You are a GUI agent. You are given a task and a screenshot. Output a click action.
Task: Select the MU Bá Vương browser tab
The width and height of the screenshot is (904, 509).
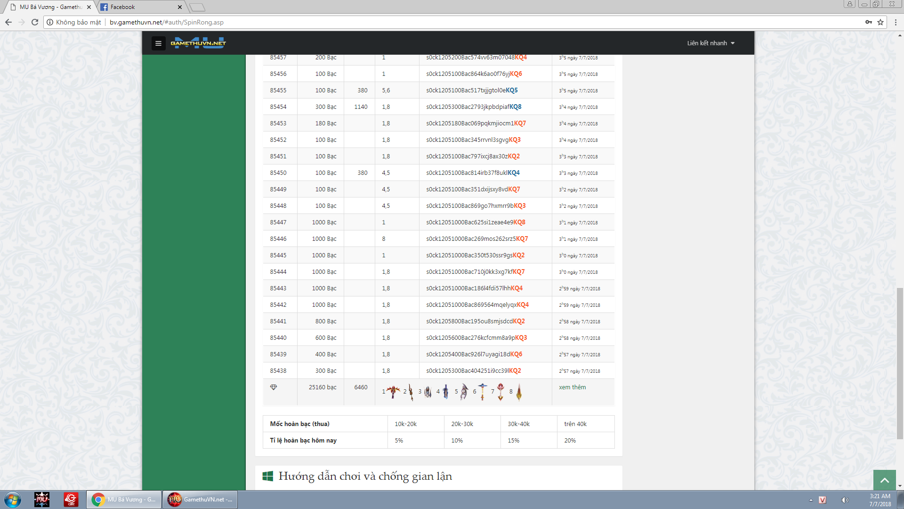(x=51, y=7)
